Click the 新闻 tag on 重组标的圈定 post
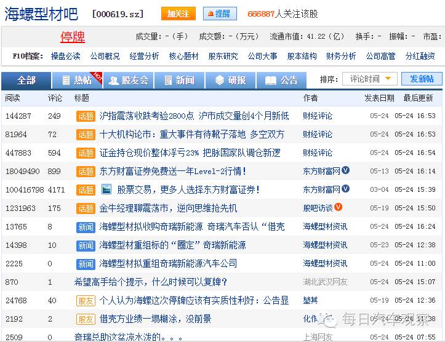 tap(86, 245)
